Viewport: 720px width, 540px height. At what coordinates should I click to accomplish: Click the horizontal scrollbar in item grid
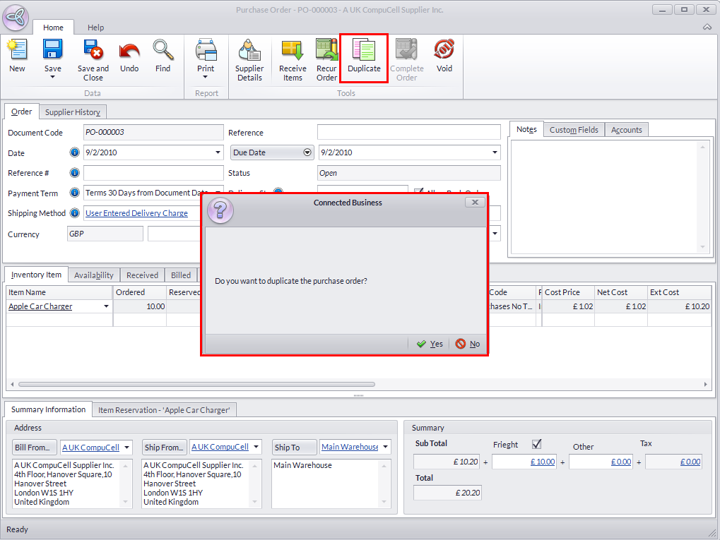point(196,385)
